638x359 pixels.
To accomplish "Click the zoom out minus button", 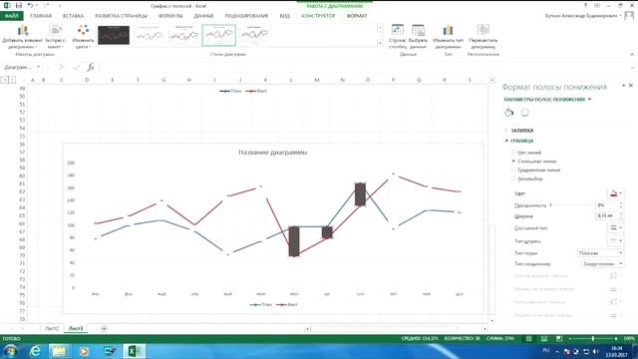I will point(570,339).
